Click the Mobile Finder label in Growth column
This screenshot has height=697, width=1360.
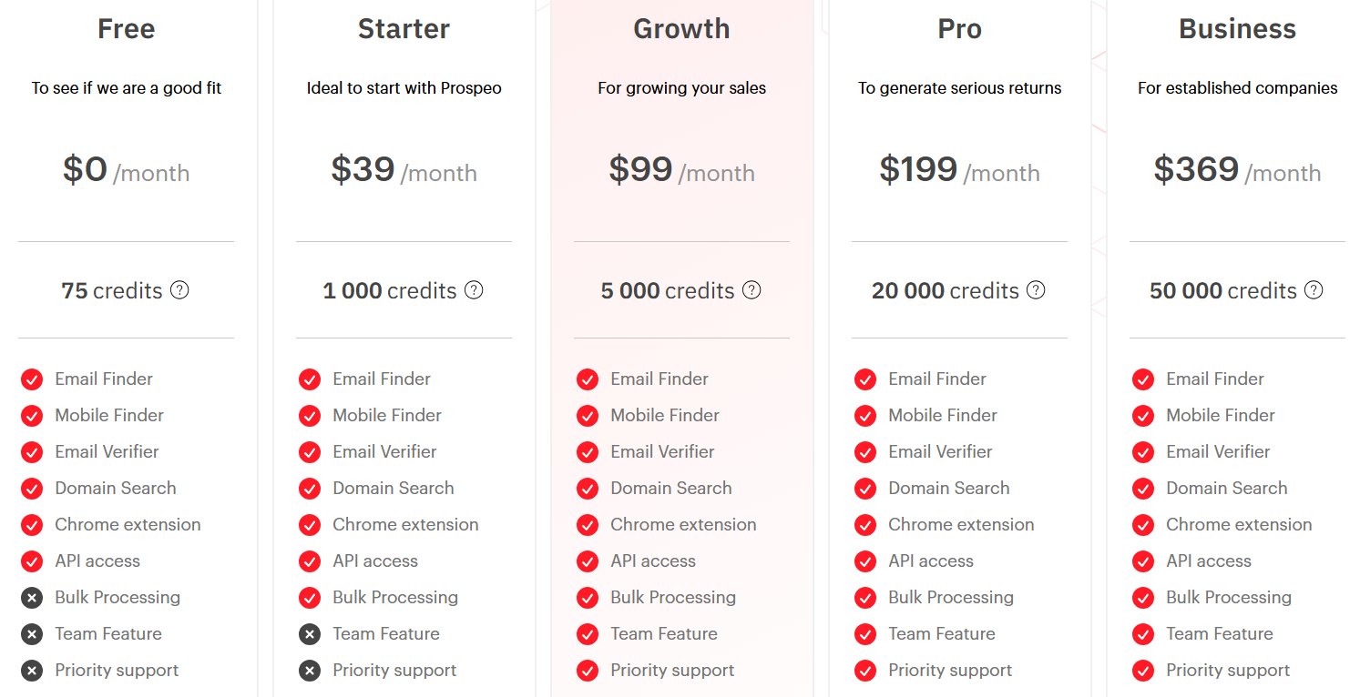click(x=664, y=415)
